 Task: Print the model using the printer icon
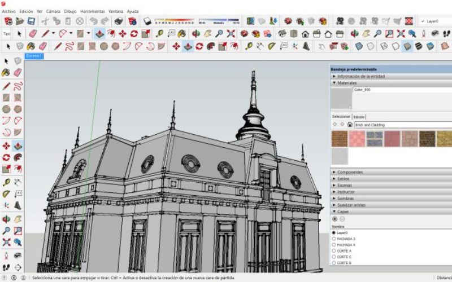click(119, 21)
